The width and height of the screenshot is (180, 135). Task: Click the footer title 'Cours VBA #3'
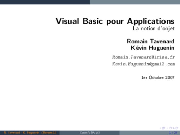pos(90,133)
